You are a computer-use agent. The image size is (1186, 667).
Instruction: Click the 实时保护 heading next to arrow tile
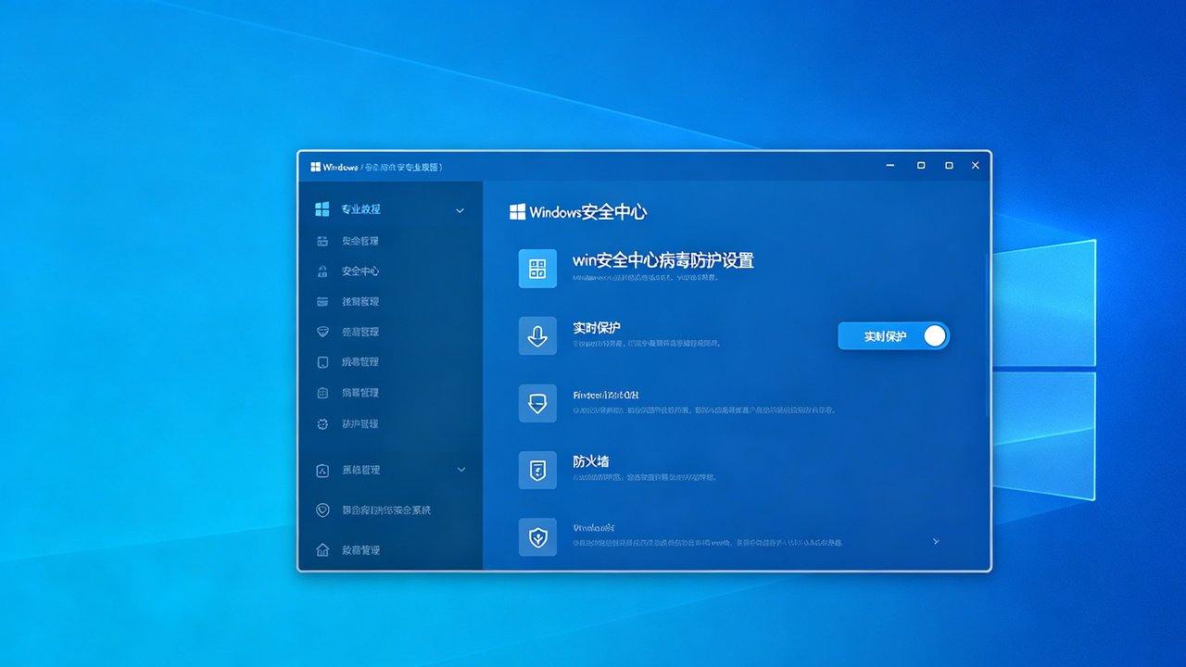597,328
